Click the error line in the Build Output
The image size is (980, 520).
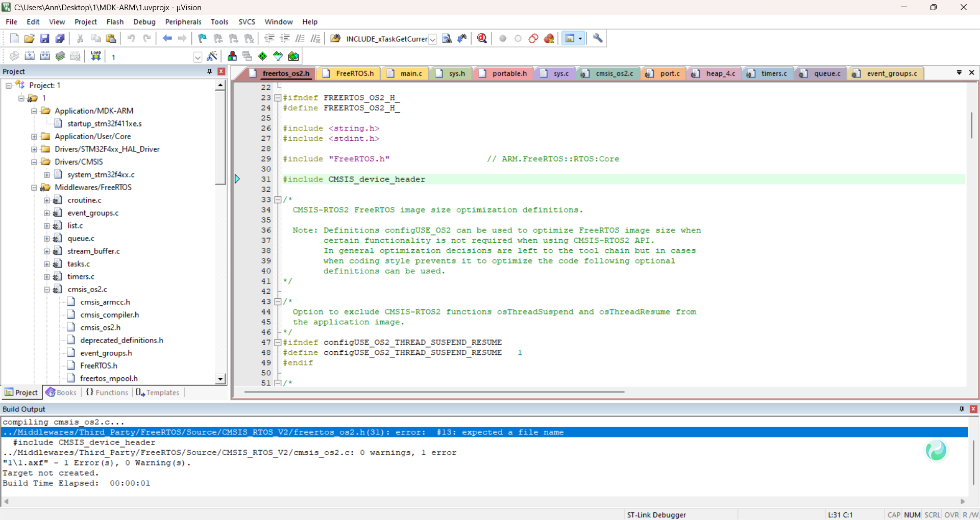pyautogui.click(x=281, y=432)
